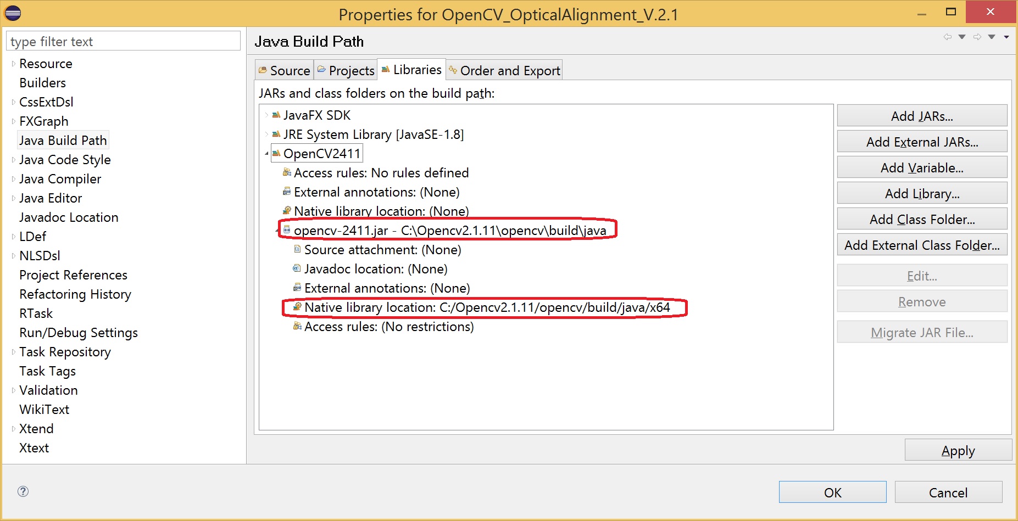The width and height of the screenshot is (1018, 521).
Task: Click the Source attachment icon
Action: point(297,249)
